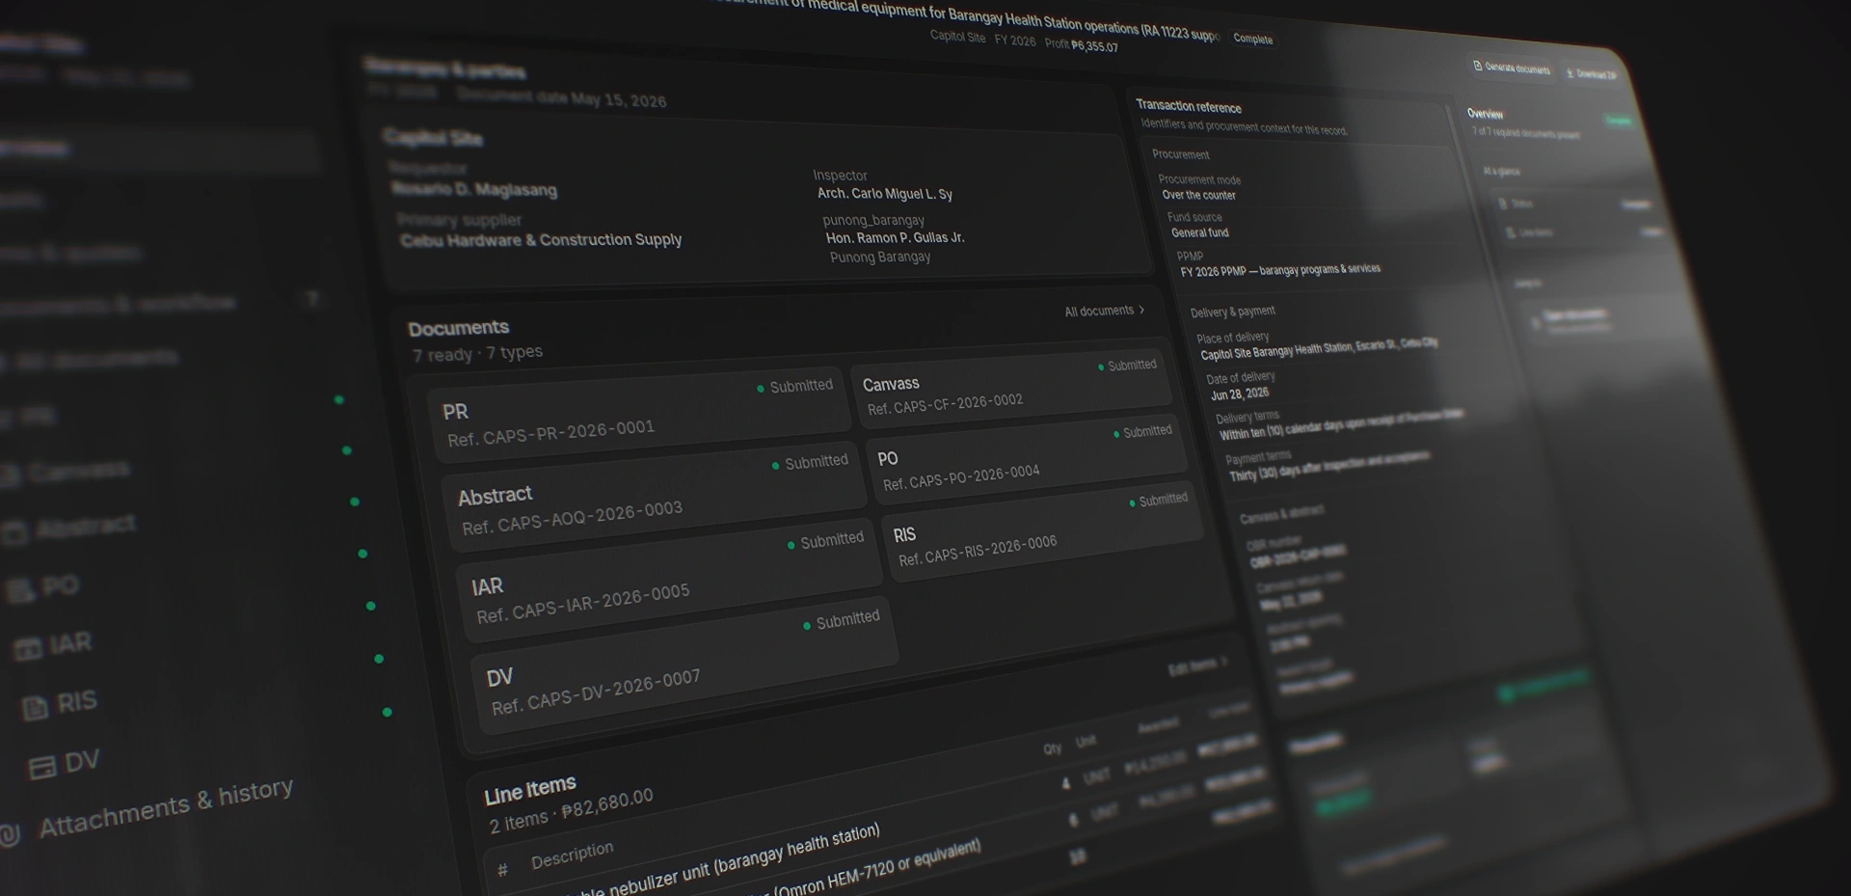This screenshot has width=1851, height=896.
Task: Click the 'General fund' fund source value
Action: point(1200,232)
